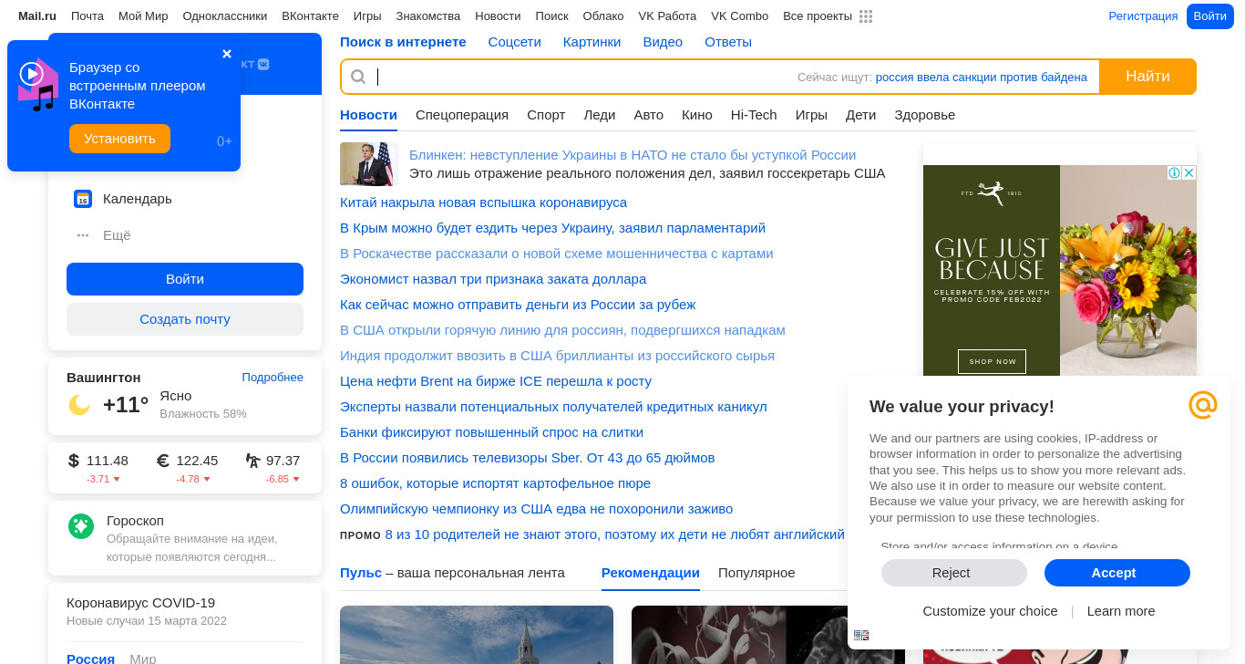Image resolution: width=1245 pixels, height=664 pixels.
Task: Open Почта in top navigation
Action: (87, 16)
